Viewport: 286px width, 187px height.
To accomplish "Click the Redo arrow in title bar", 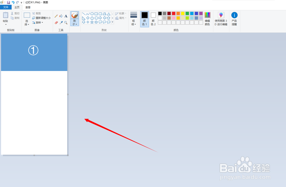I will pyautogui.click(x=17, y=2).
